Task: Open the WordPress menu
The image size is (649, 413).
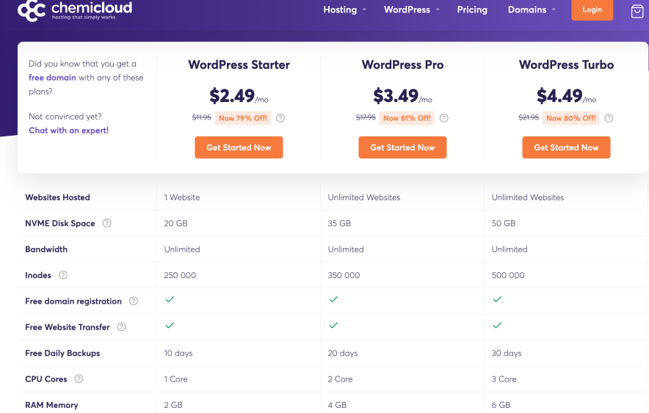Action: tap(407, 10)
